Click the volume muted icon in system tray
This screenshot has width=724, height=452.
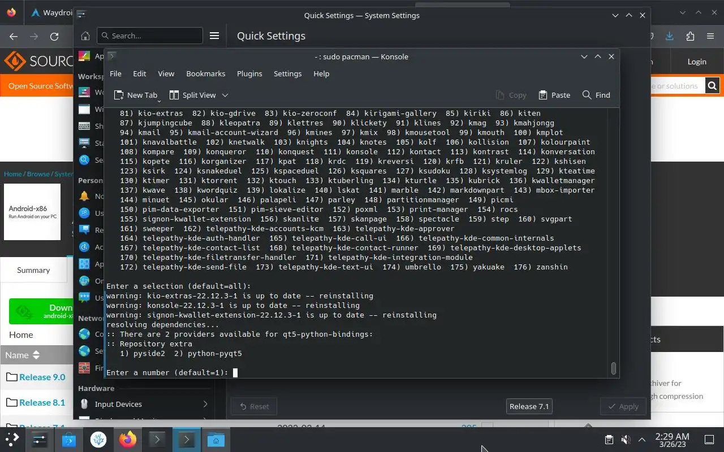626,440
